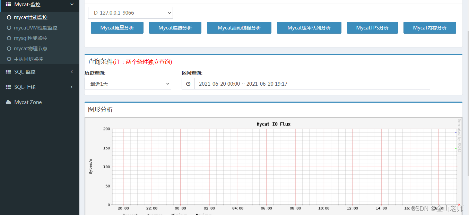The width and height of the screenshot is (469, 215).
Task: Click circle bullet next to mycat物理节点
Action: tap(9, 49)
